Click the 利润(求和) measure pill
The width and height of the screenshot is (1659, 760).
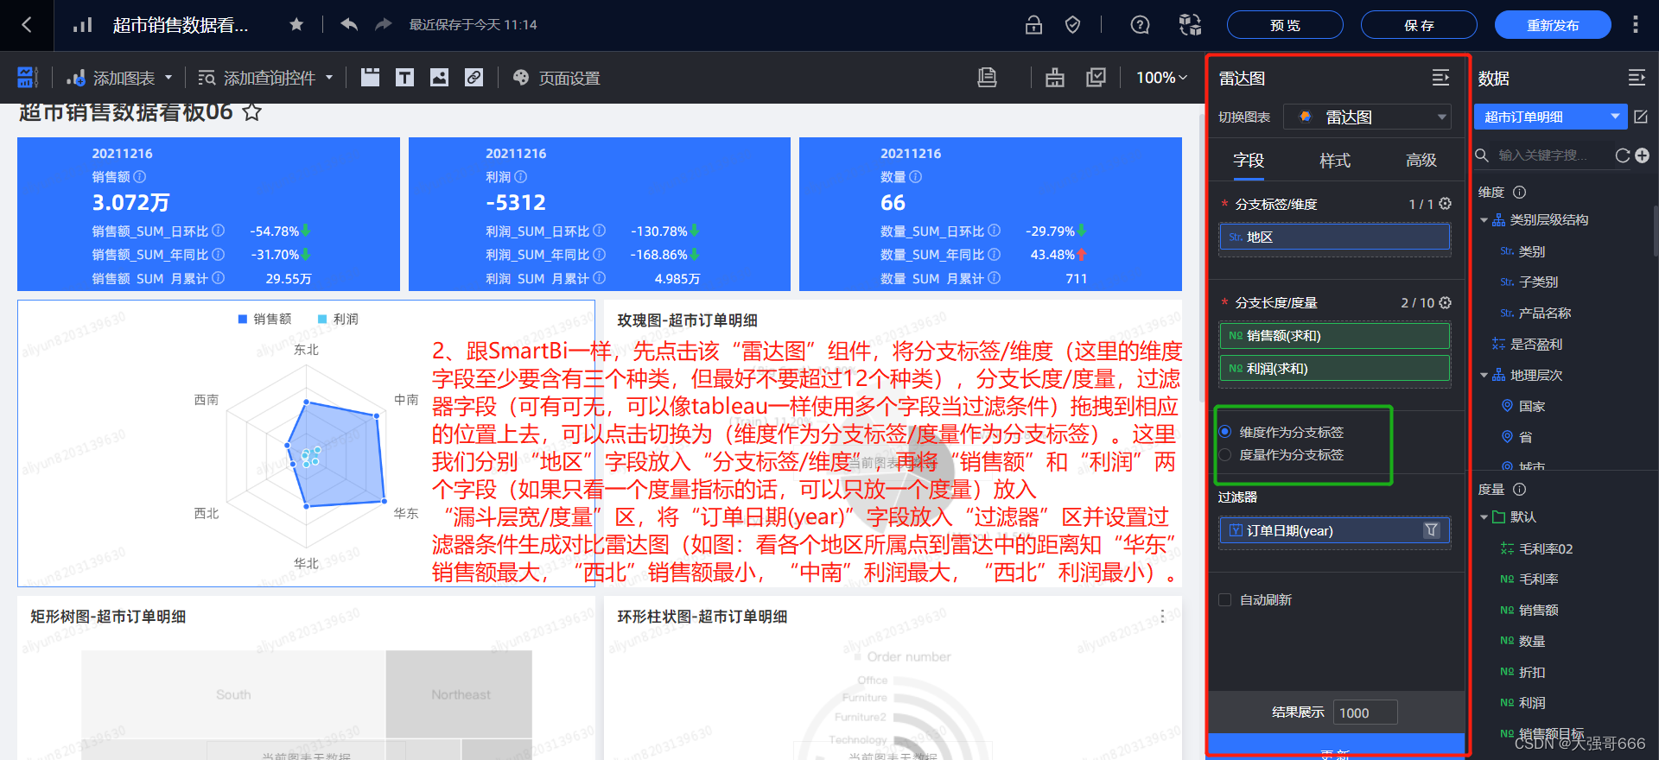tap(1334, 368)
